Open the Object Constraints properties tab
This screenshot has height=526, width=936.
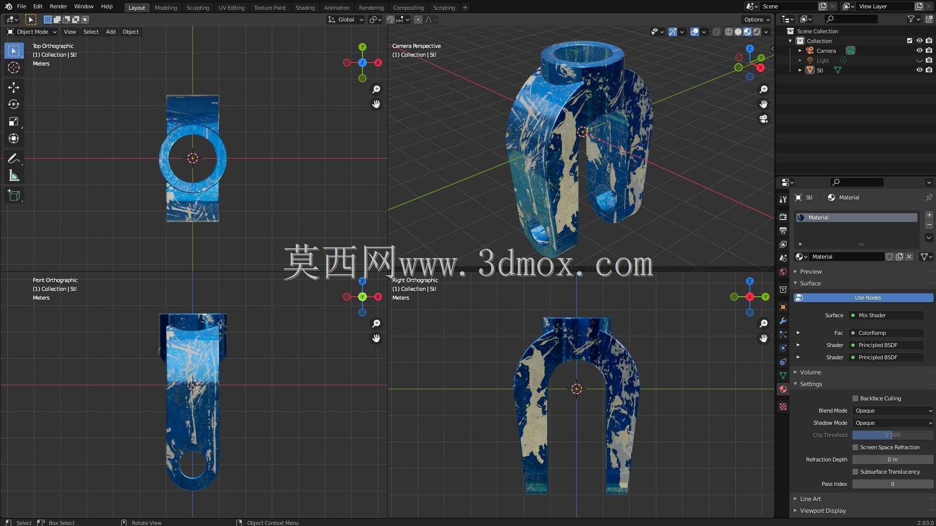click(x=783, y=362)
